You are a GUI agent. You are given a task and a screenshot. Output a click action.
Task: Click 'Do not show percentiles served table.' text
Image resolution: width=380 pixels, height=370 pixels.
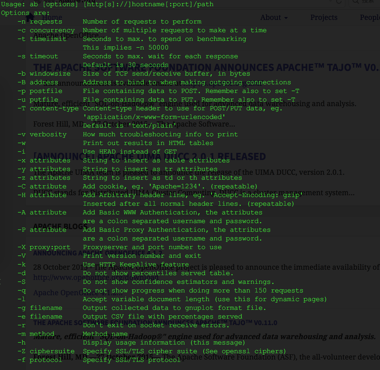point(158,273)
